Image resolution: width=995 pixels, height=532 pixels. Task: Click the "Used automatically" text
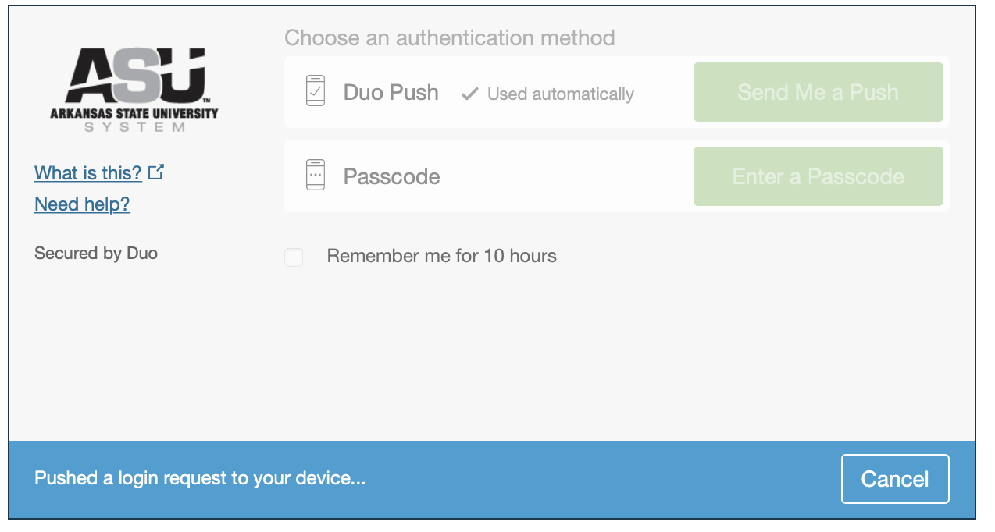560,94
